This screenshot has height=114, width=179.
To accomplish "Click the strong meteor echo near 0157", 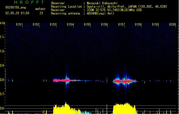I will coord(125,81).
